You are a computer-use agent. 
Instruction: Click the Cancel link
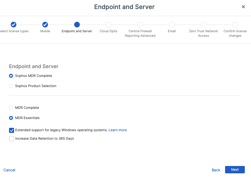pyautogui.click(x=9, y=170)
